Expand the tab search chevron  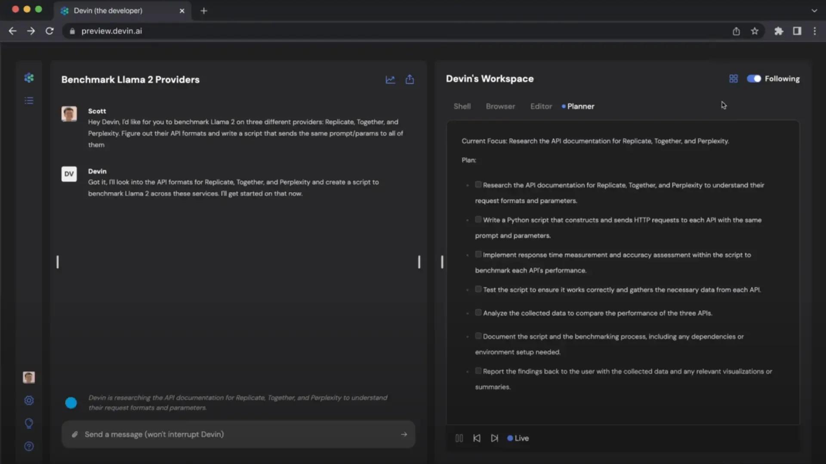pyautogui.click(x=814, y=11)
